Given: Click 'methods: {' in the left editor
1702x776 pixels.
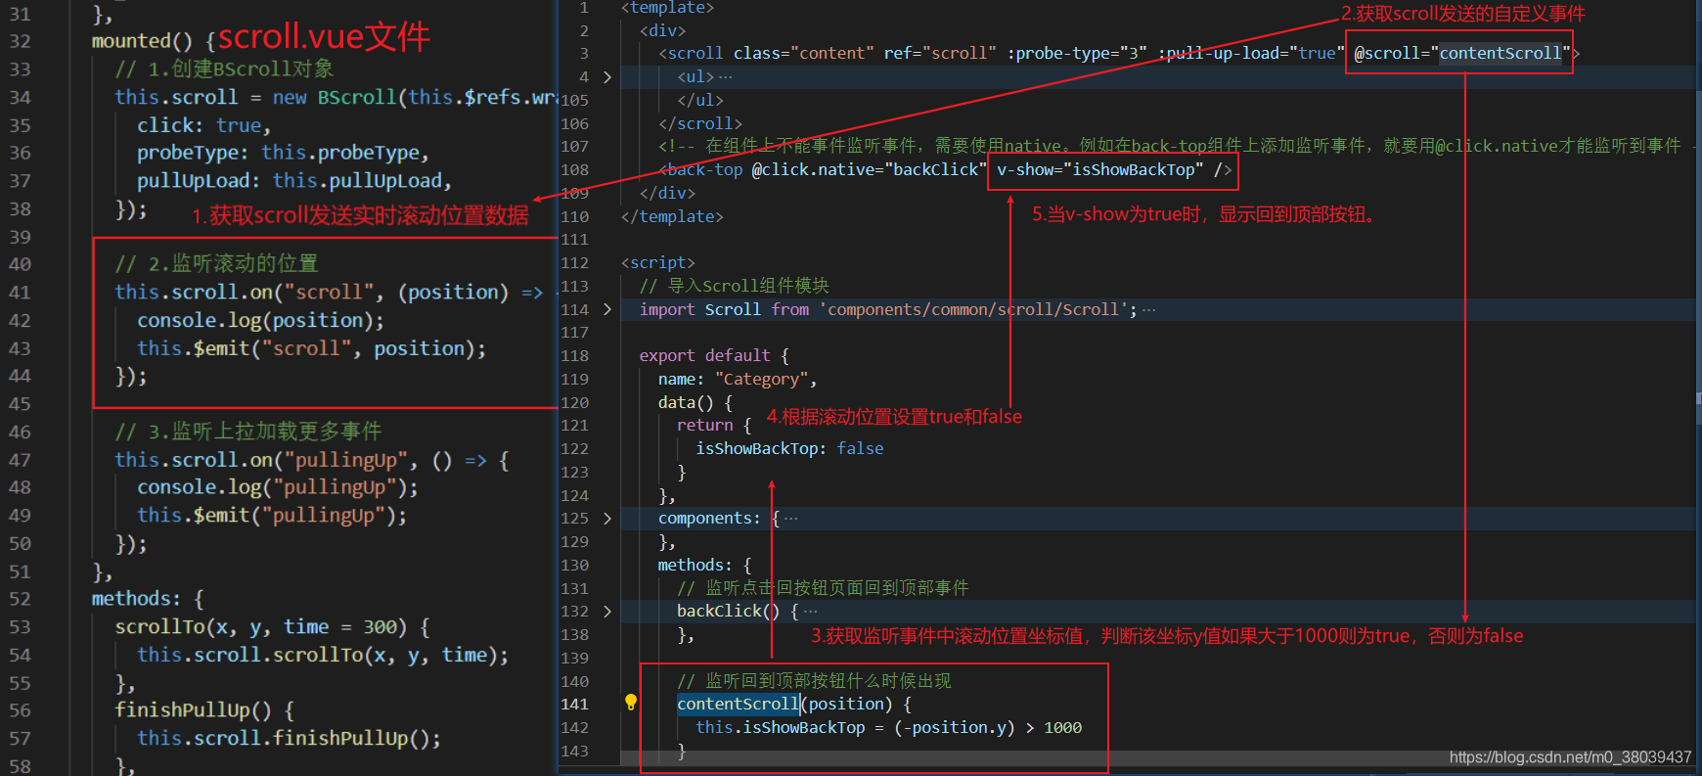Looking at the screenshot, I should 148,599.
